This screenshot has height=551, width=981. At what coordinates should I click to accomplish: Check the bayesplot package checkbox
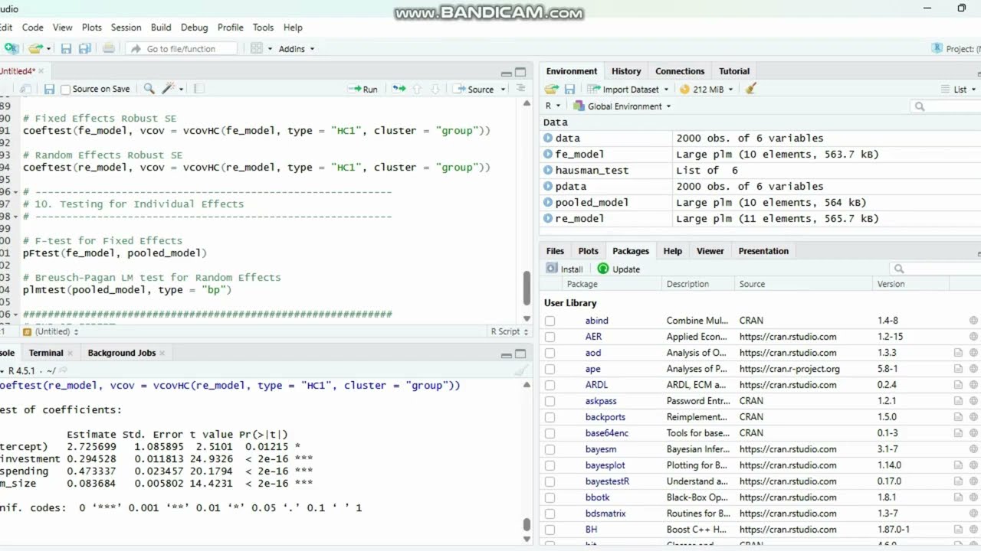click(550, 465)
